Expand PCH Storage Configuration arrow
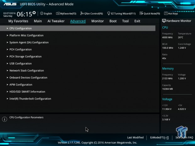This screenshot has height=146, width=195. [7, 57]
